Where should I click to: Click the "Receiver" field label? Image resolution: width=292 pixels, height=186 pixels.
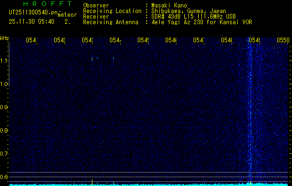click(96, 17)
